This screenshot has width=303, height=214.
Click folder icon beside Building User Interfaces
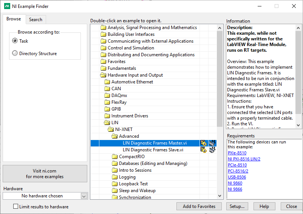[104, 34]
